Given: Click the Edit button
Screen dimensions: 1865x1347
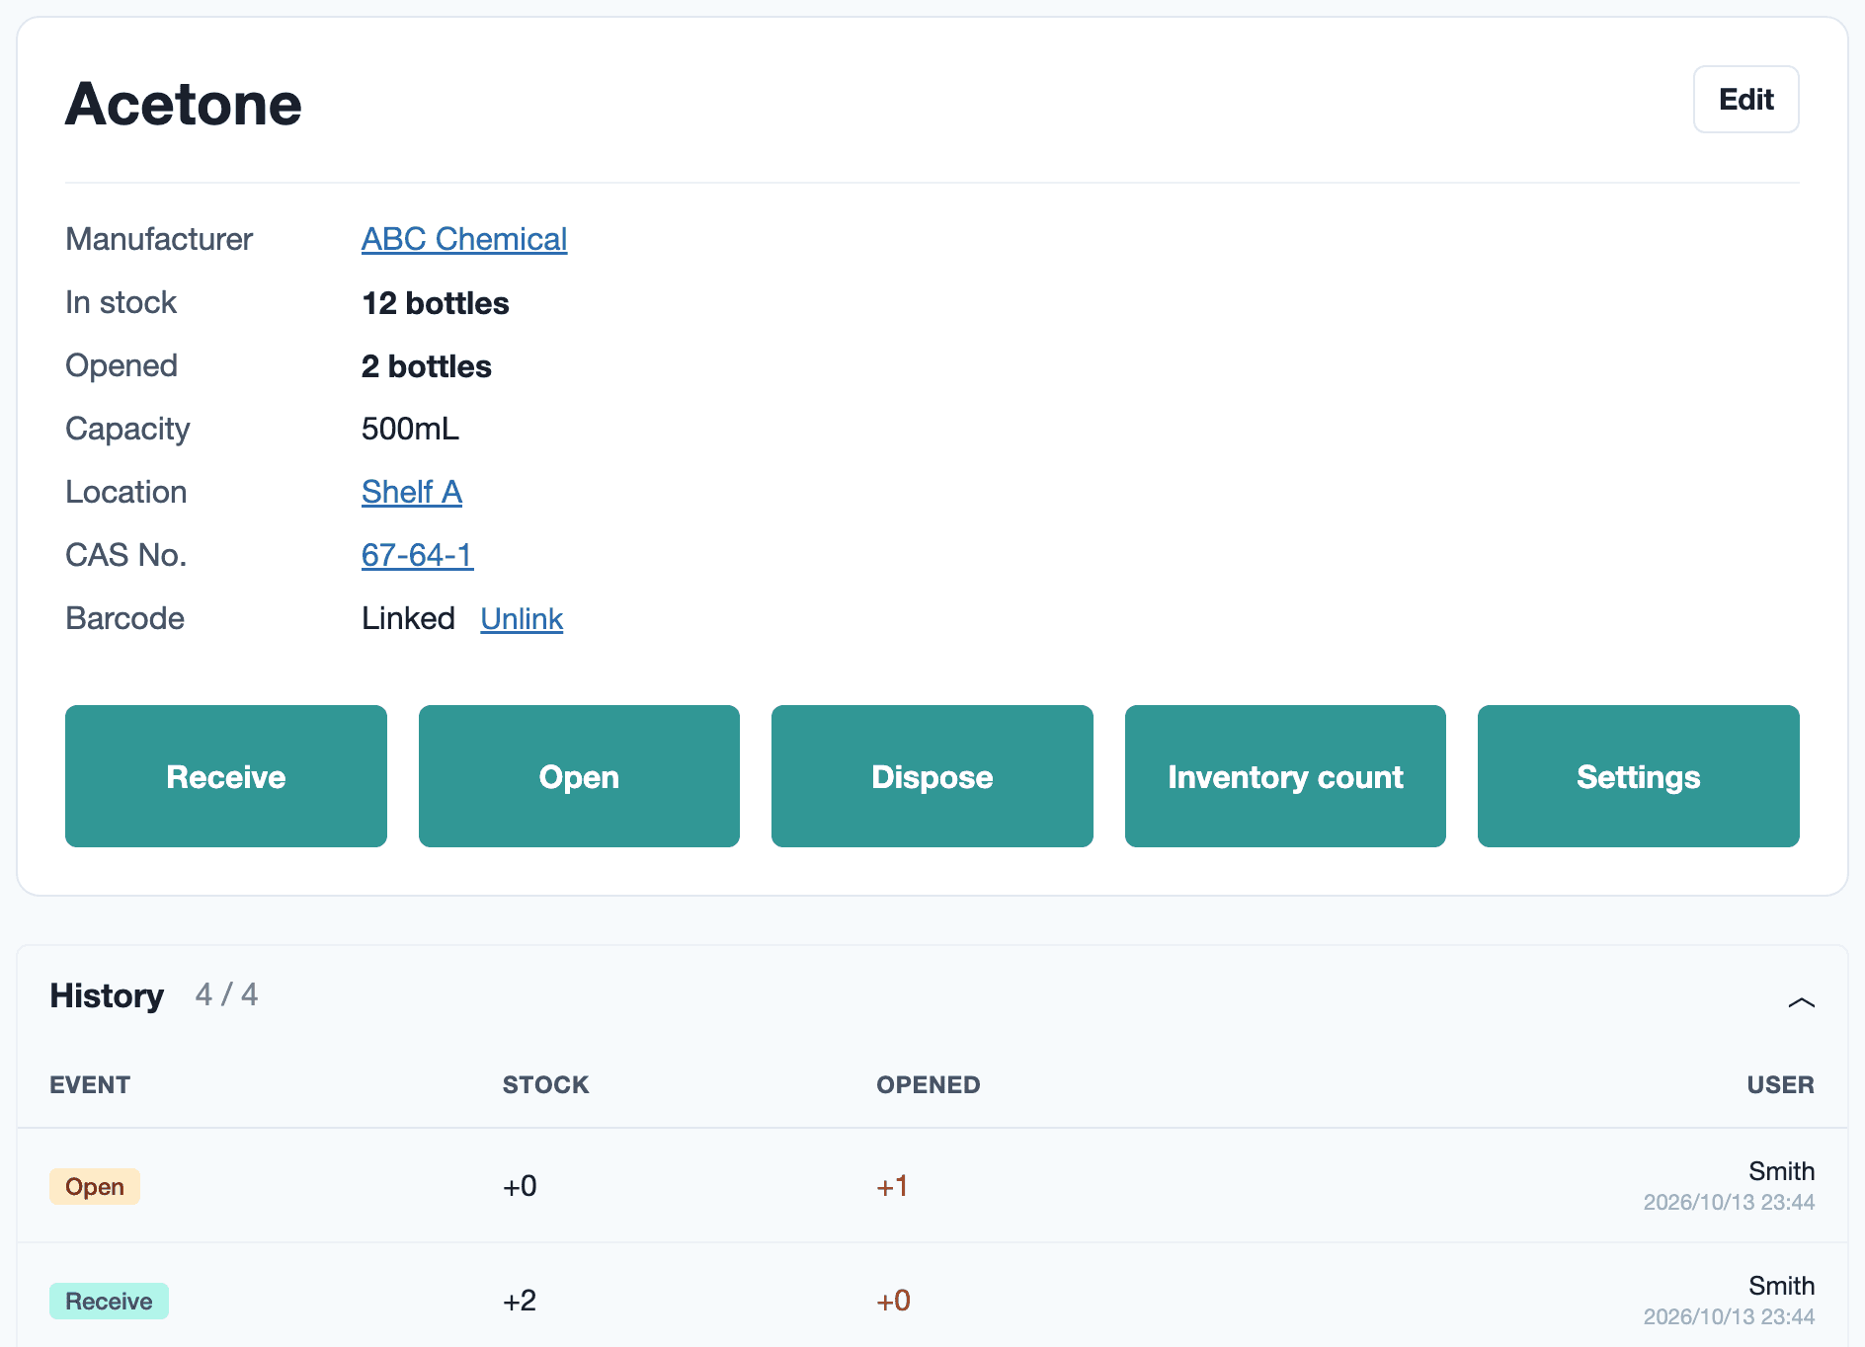Looking at the screenshot, I should point(1745,100).
